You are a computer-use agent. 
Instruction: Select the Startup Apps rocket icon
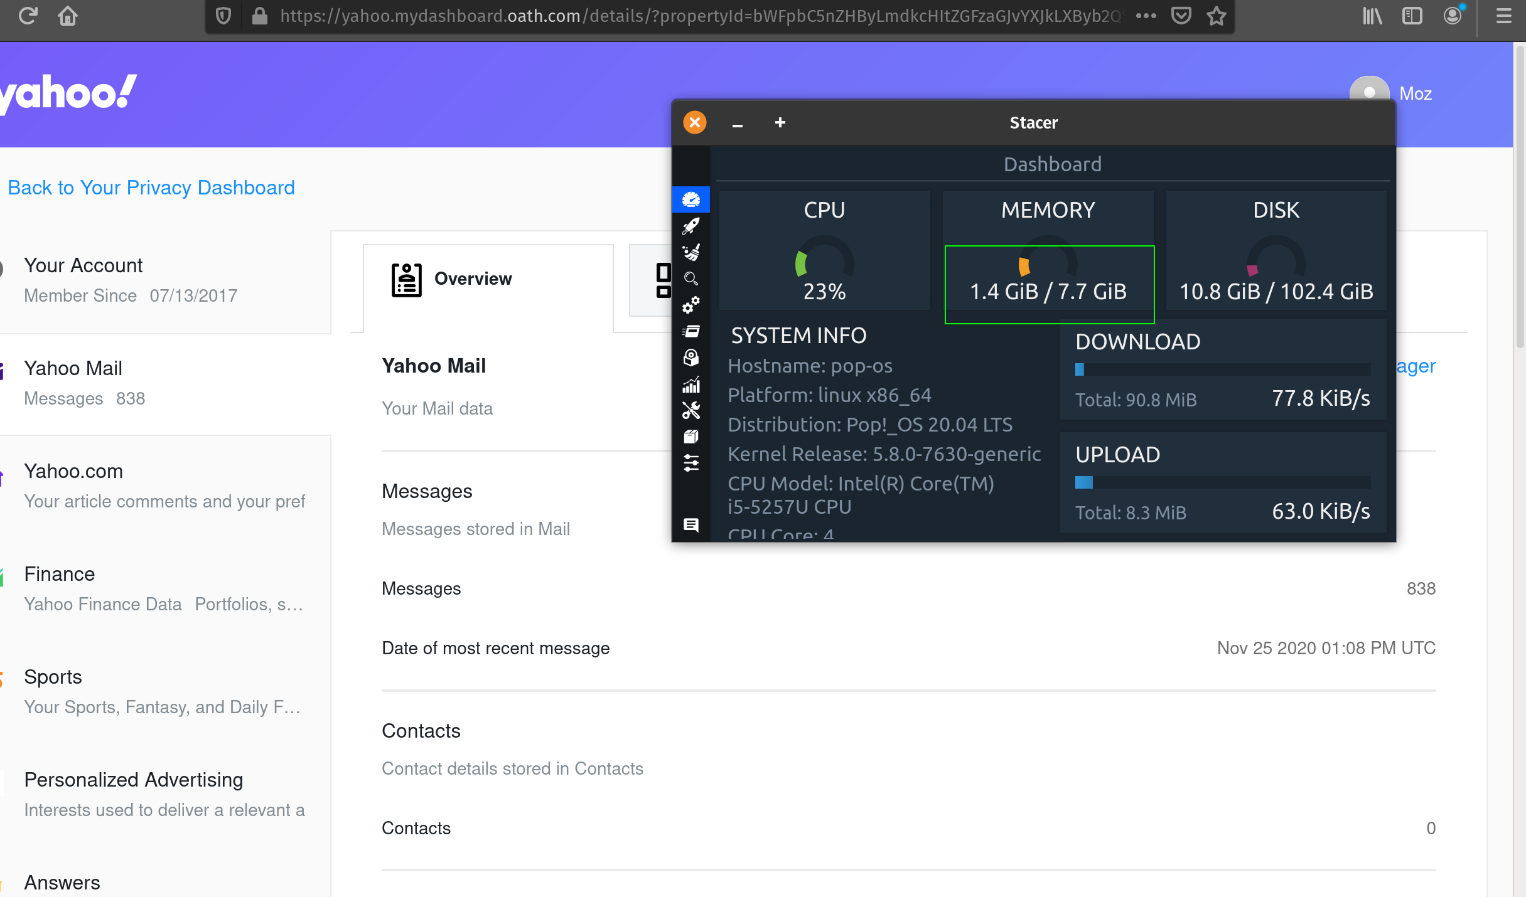[691, 226]
